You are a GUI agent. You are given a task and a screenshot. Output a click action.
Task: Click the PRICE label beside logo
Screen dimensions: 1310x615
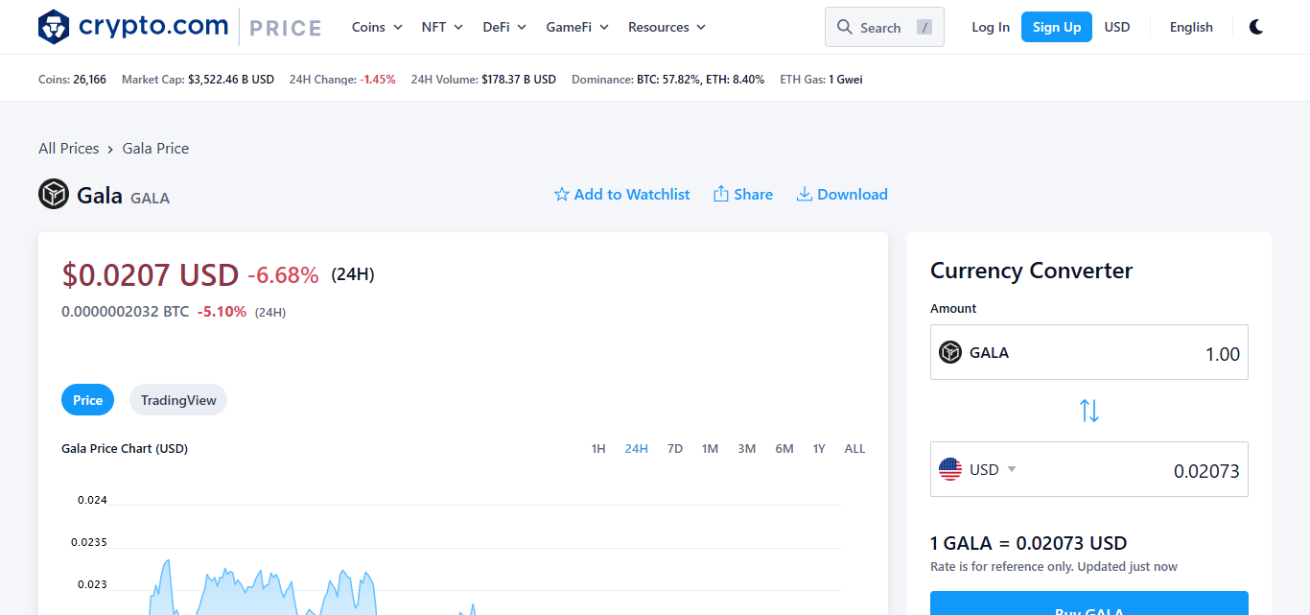coord(286,28)
